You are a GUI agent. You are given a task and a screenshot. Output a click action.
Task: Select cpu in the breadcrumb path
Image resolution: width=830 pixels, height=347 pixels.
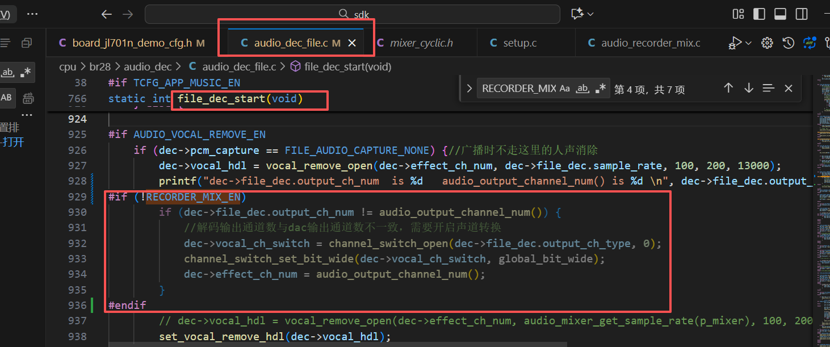[68, 67]
